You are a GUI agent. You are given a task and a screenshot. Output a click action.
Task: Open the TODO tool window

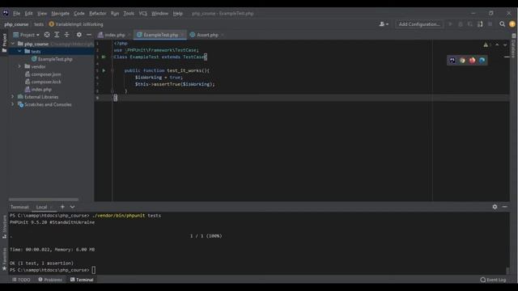pos(21,280)
